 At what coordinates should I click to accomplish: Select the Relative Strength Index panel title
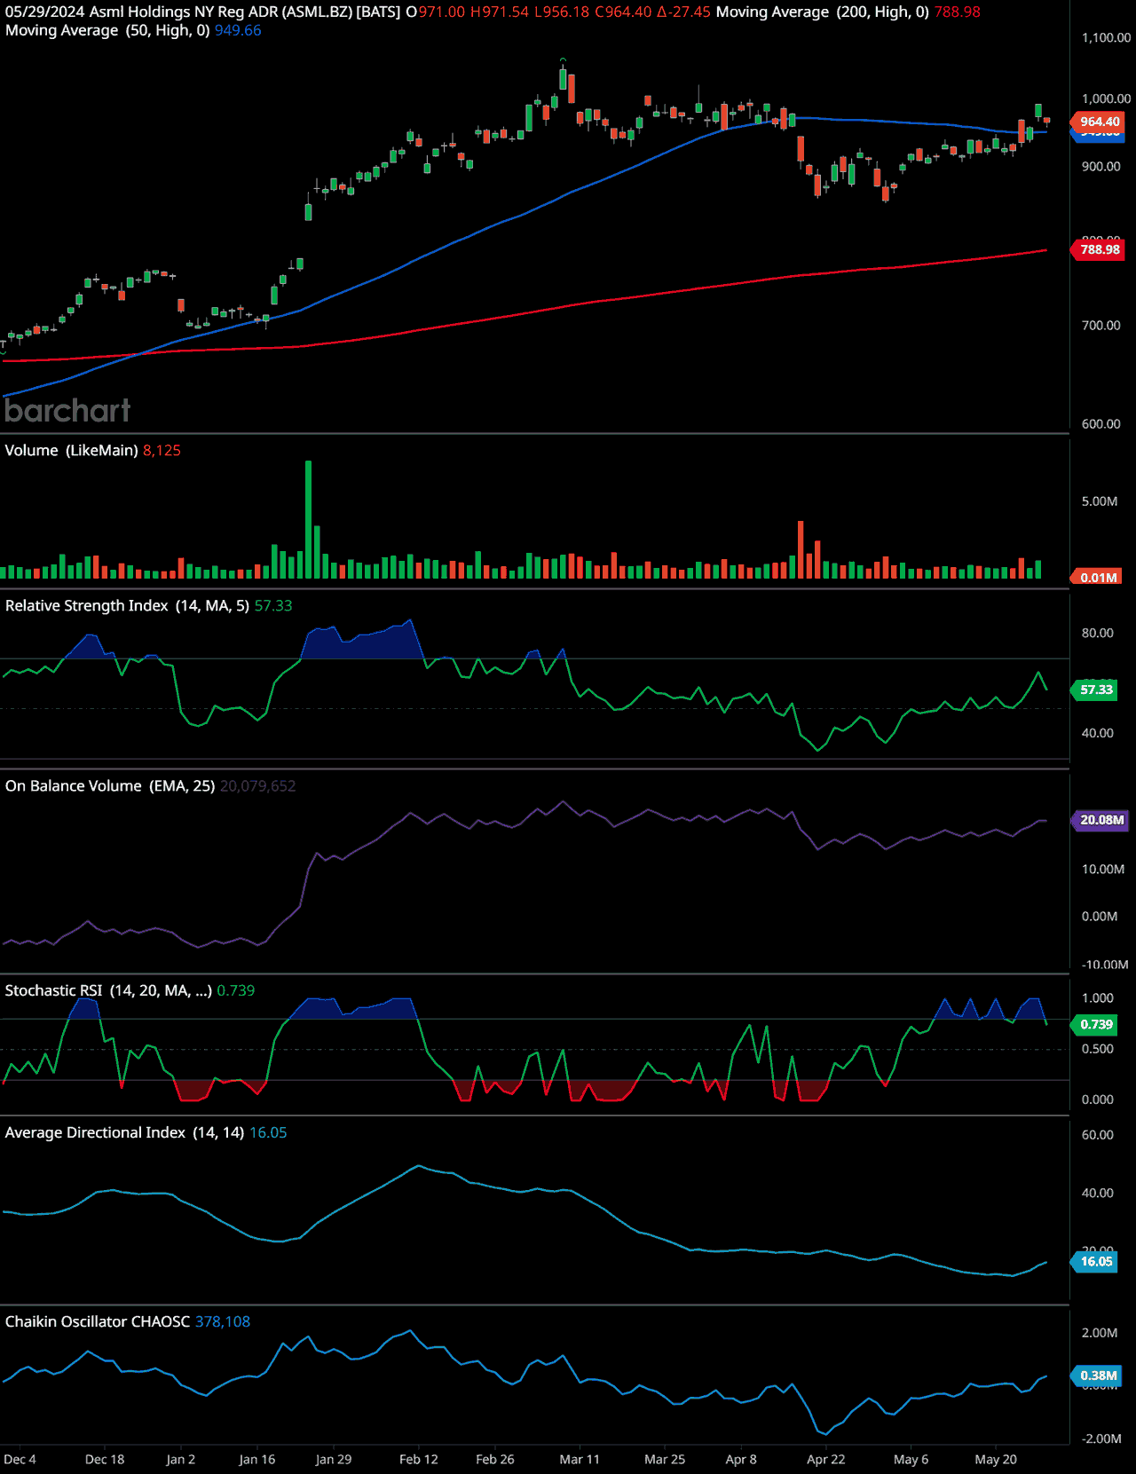tap(86, 605)
